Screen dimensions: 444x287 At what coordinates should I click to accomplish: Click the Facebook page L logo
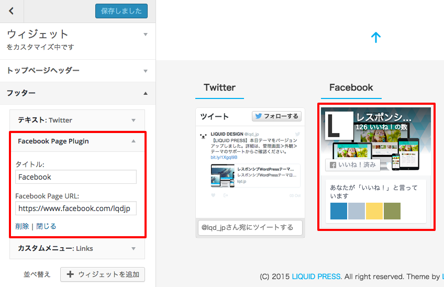coord(339,126)
